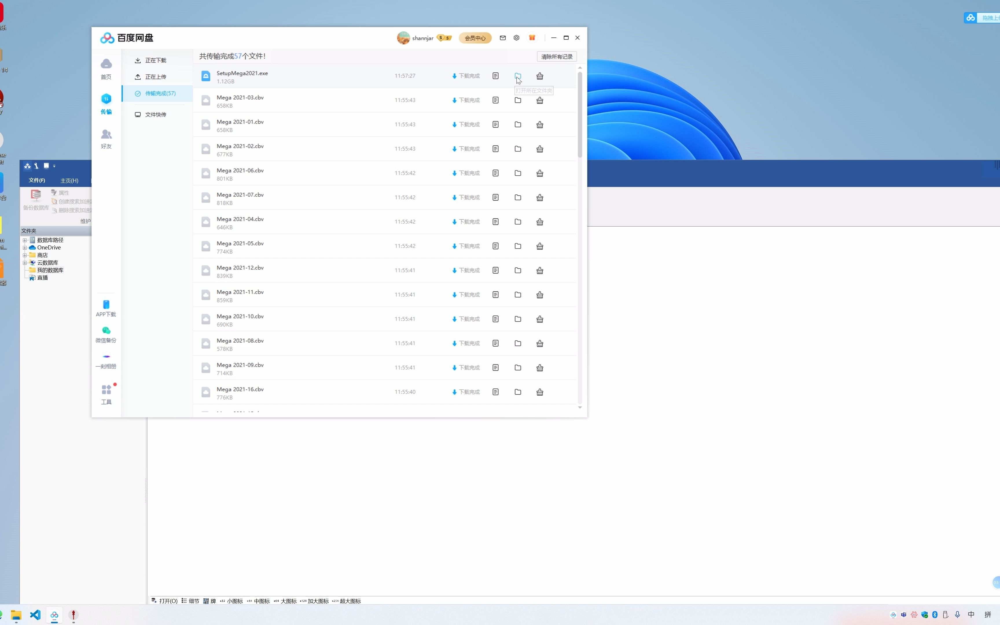Click the 清除所有记录 button
The image size is (1000, 625).
(557, 57)
